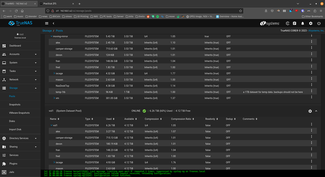Click the Storage breadcrumb link
Screen dimensions: 325x177
click(47, 31)
